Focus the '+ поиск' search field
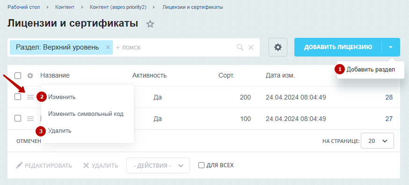Image resolution: width=409 pixels, height=185 pixels. pos(175,47)
